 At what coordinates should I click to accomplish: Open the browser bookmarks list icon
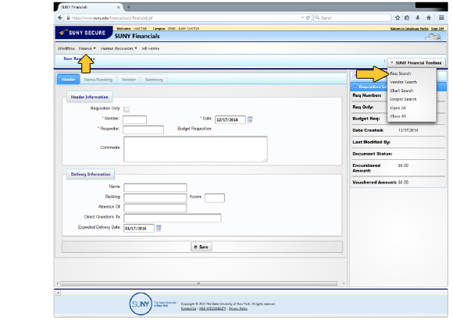coord(407,18)
